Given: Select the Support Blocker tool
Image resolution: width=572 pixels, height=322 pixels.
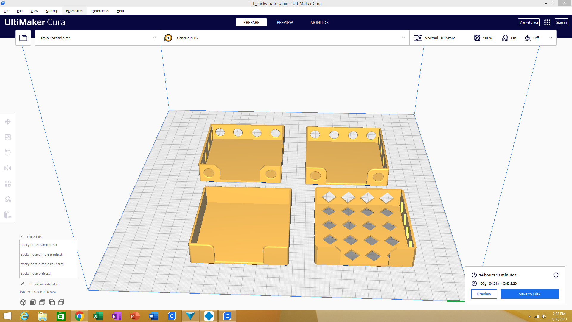Looking at the screenshot, I should coord(8,199).
